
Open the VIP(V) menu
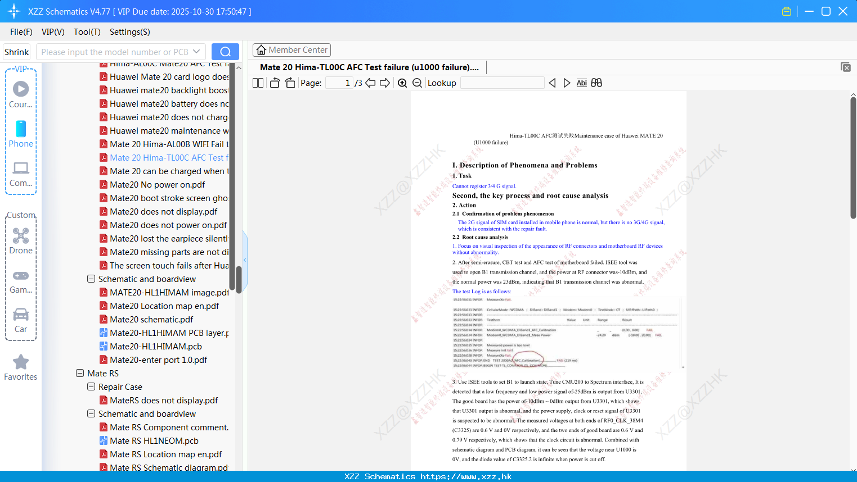coord(53,32)
